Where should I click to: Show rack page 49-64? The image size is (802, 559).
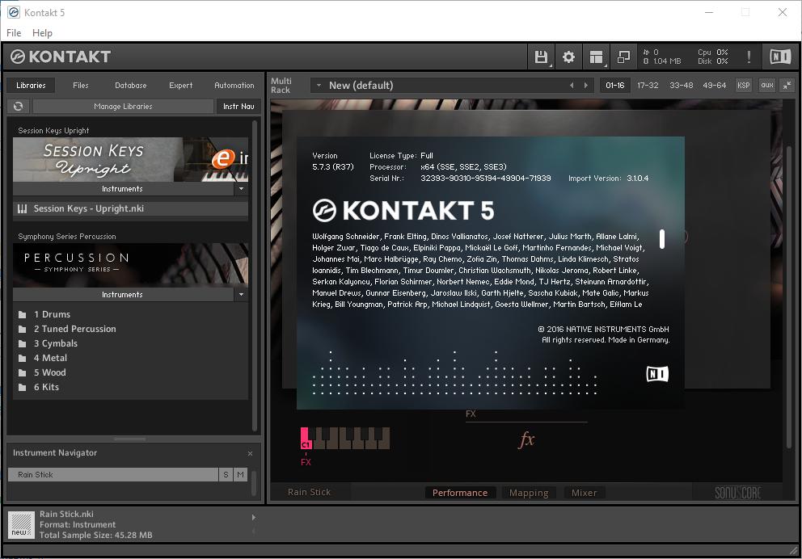pos(715,86)
